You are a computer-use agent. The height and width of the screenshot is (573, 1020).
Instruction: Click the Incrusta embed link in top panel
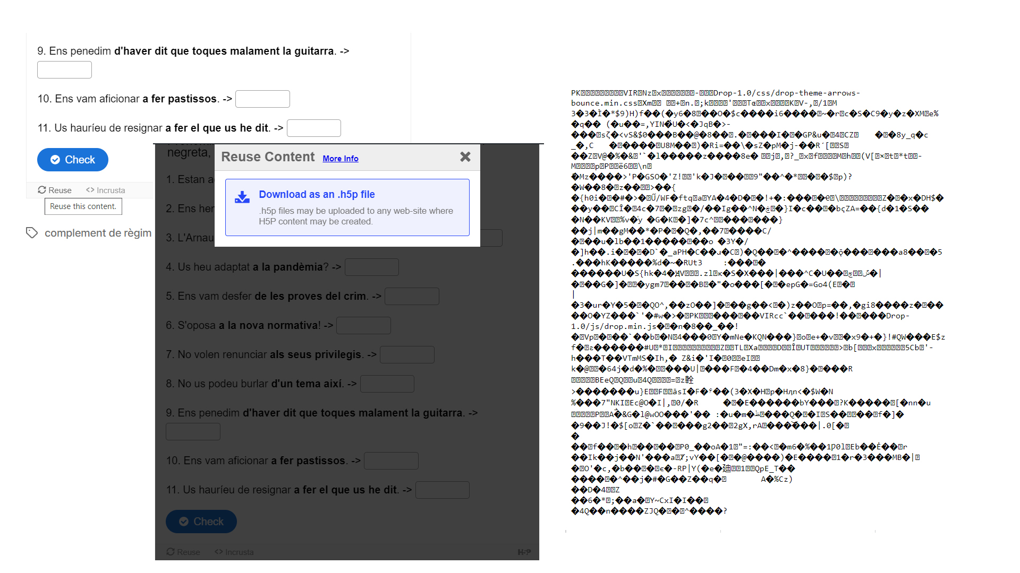(x=106, y=190)
